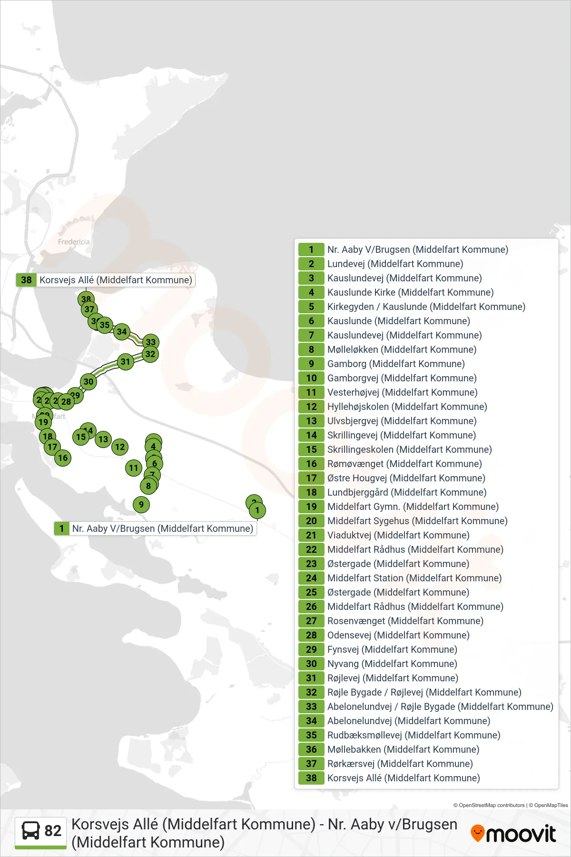Click map stop marker number 34

point(122,331)
